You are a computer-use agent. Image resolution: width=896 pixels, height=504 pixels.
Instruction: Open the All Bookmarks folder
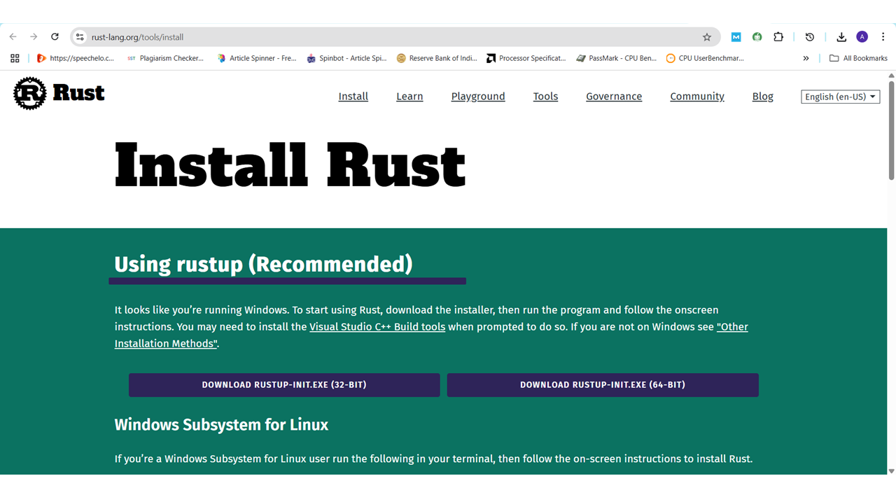point(858,58)
